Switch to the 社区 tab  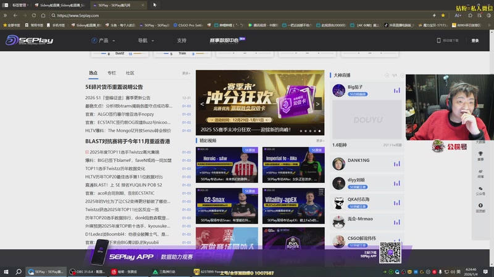tap(130, 73)
